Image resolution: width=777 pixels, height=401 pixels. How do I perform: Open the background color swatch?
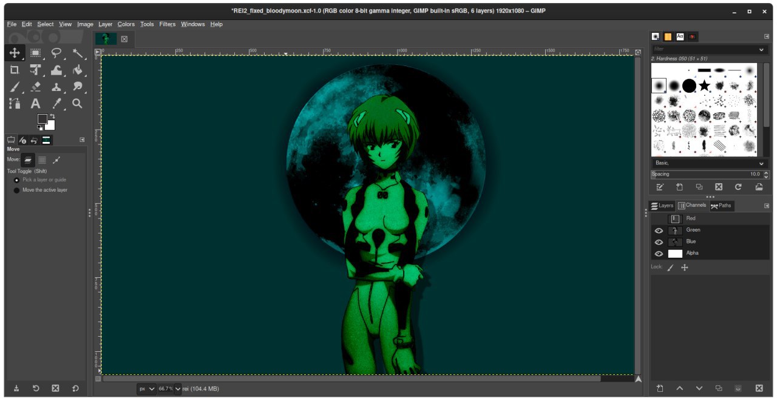pyautogui.click(x=50, y=126)
